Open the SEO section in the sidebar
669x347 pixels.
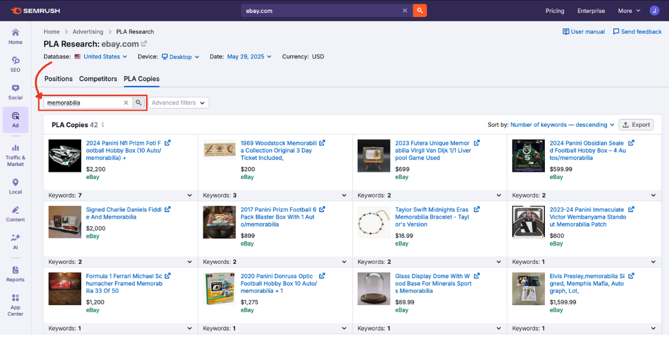[15, 64]
